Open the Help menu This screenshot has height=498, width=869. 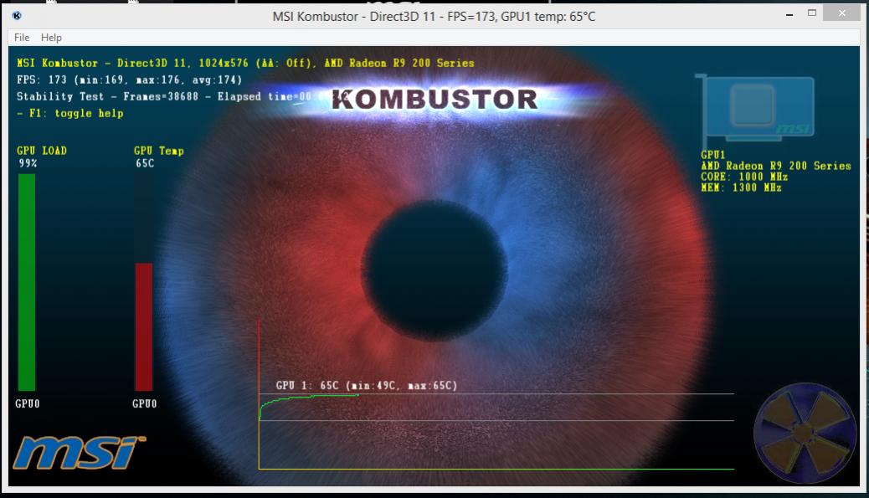[51, 38]
